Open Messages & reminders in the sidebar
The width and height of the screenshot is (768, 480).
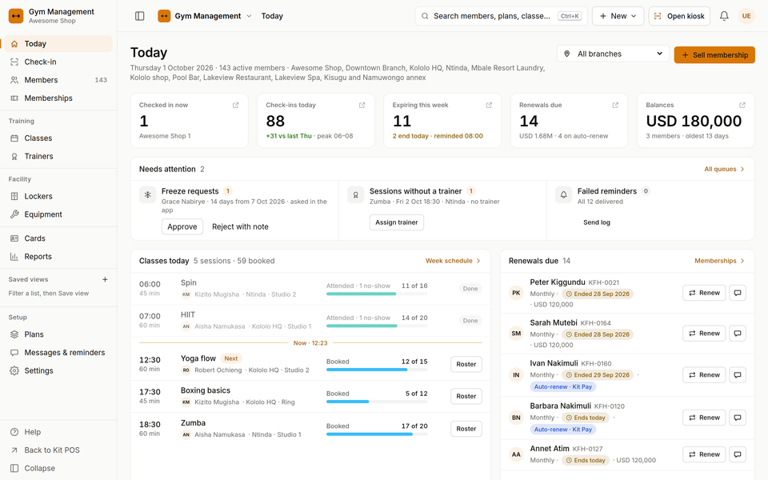[58, 353]
